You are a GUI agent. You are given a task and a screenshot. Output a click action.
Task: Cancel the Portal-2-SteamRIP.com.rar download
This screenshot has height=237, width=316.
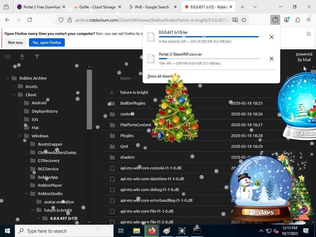(x=272, y=59)
